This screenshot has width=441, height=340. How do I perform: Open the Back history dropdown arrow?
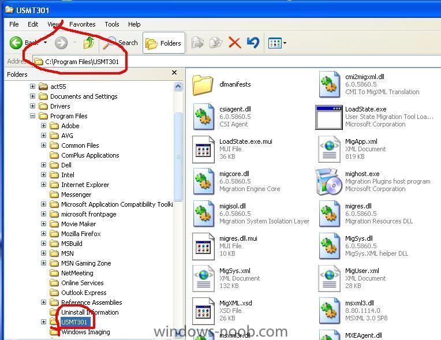pyautogui.click(x=45, y=43)
